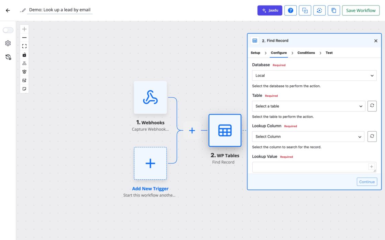Click the Add New Trigger plus box
Image resolution: width=385 pixels, height=240 pixels.
tap(150, 163)
